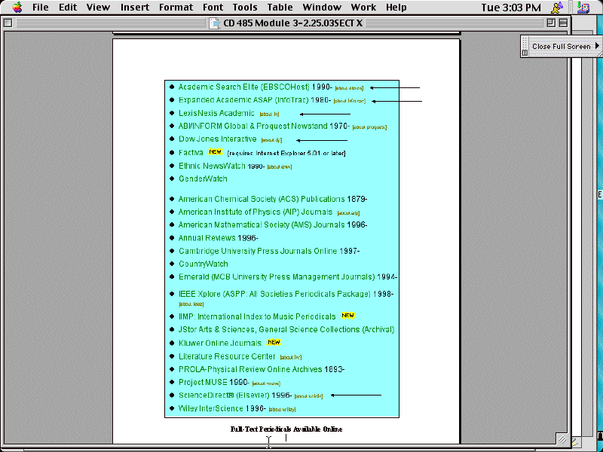Click 'IIMP: International Index to Music Periodicals' text
The image size is (603, 452).
pos(257,316)
